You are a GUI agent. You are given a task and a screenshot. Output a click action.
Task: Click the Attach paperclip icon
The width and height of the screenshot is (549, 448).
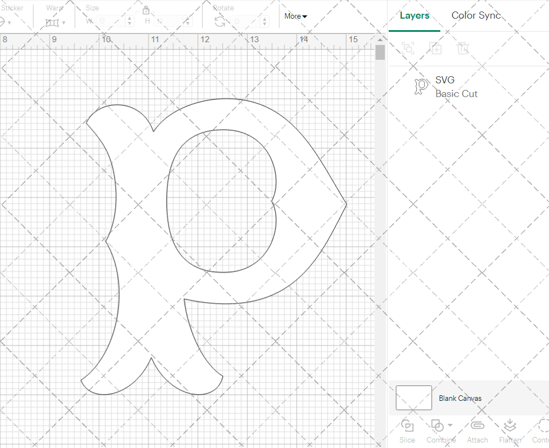(x=477, y=426)
